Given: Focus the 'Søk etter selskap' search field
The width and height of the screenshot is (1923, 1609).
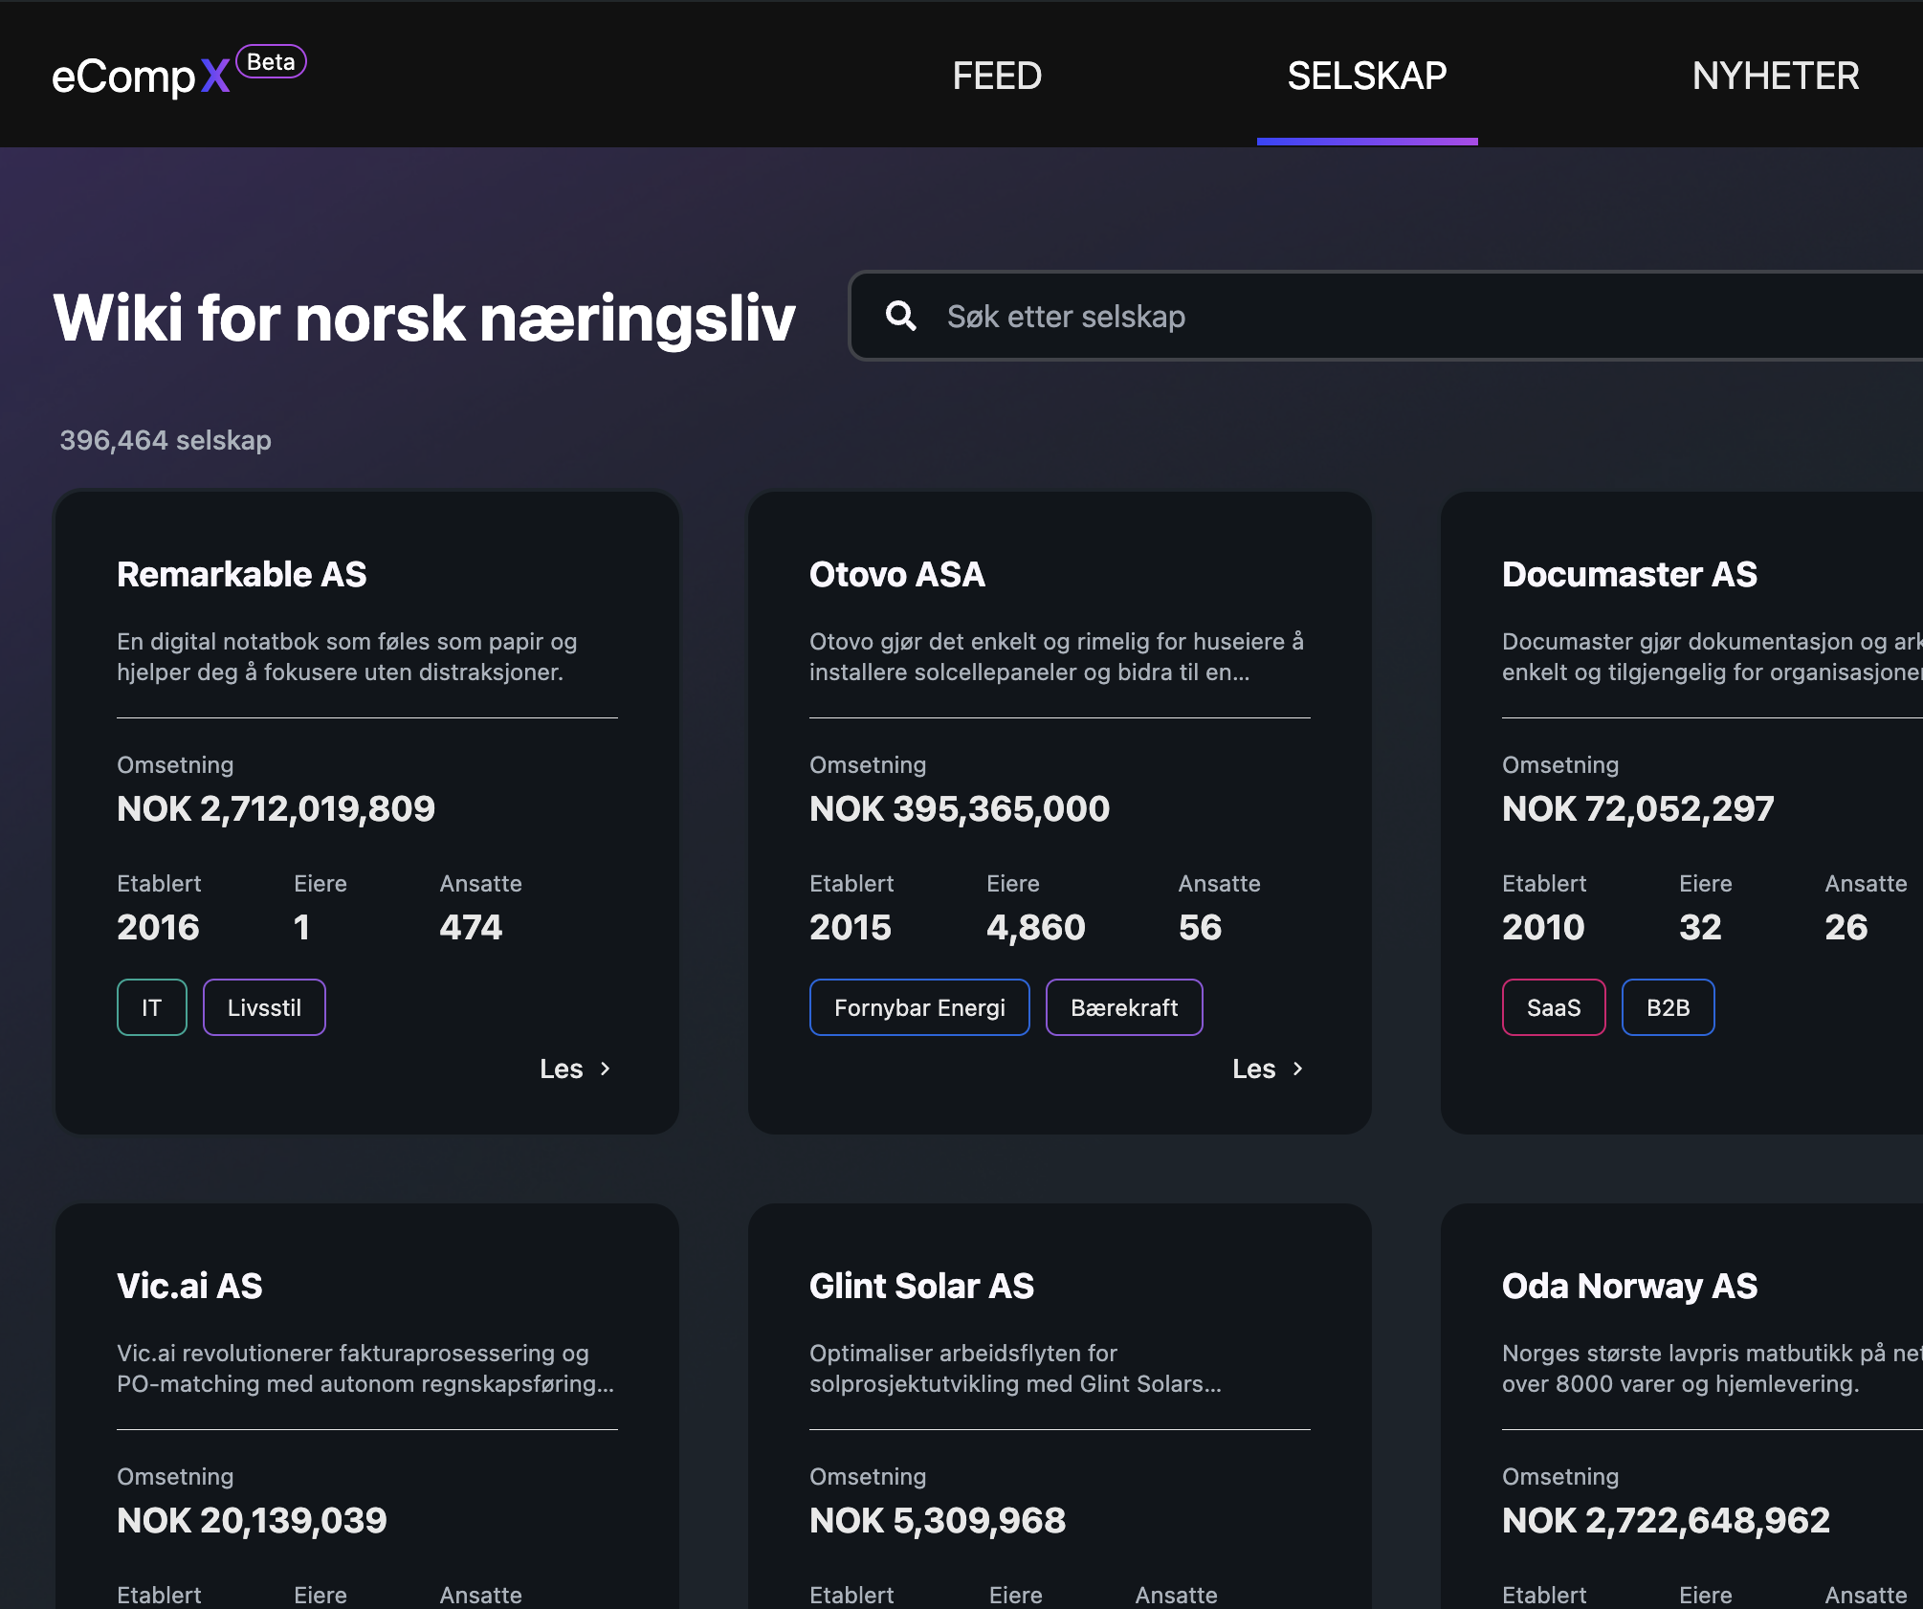Looking at the screenshot, I should (x=1385, y=316).
